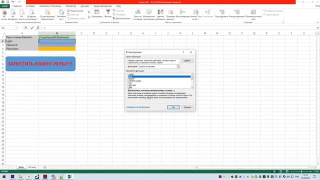The image size is (320, 180).
Task: Expand the What-If Analysis (Анализ что если) dropdown
Action: point(195,19)
